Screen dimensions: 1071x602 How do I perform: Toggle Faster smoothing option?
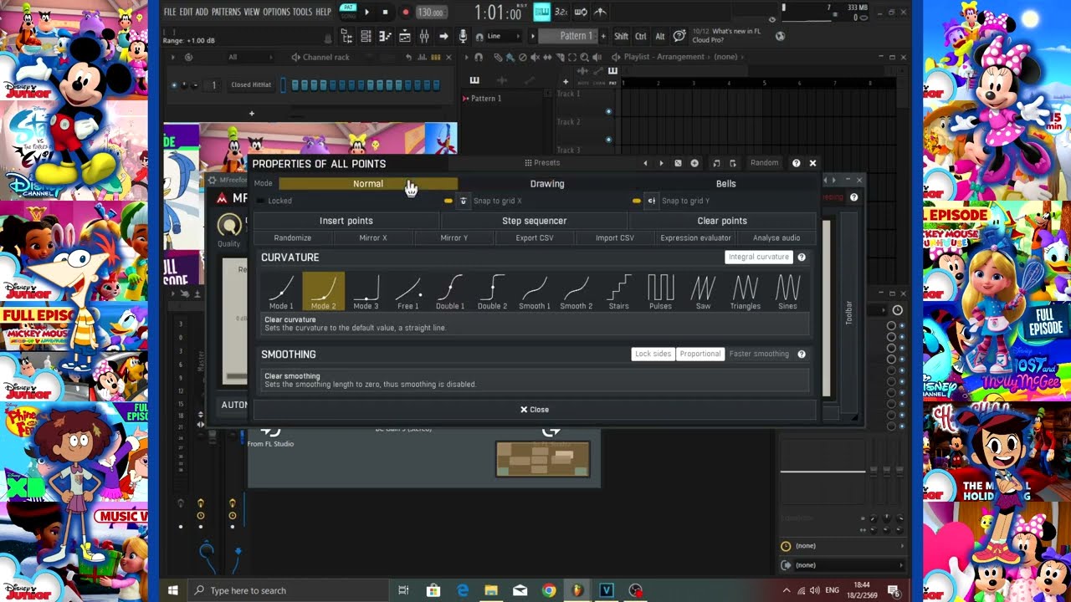759,354
